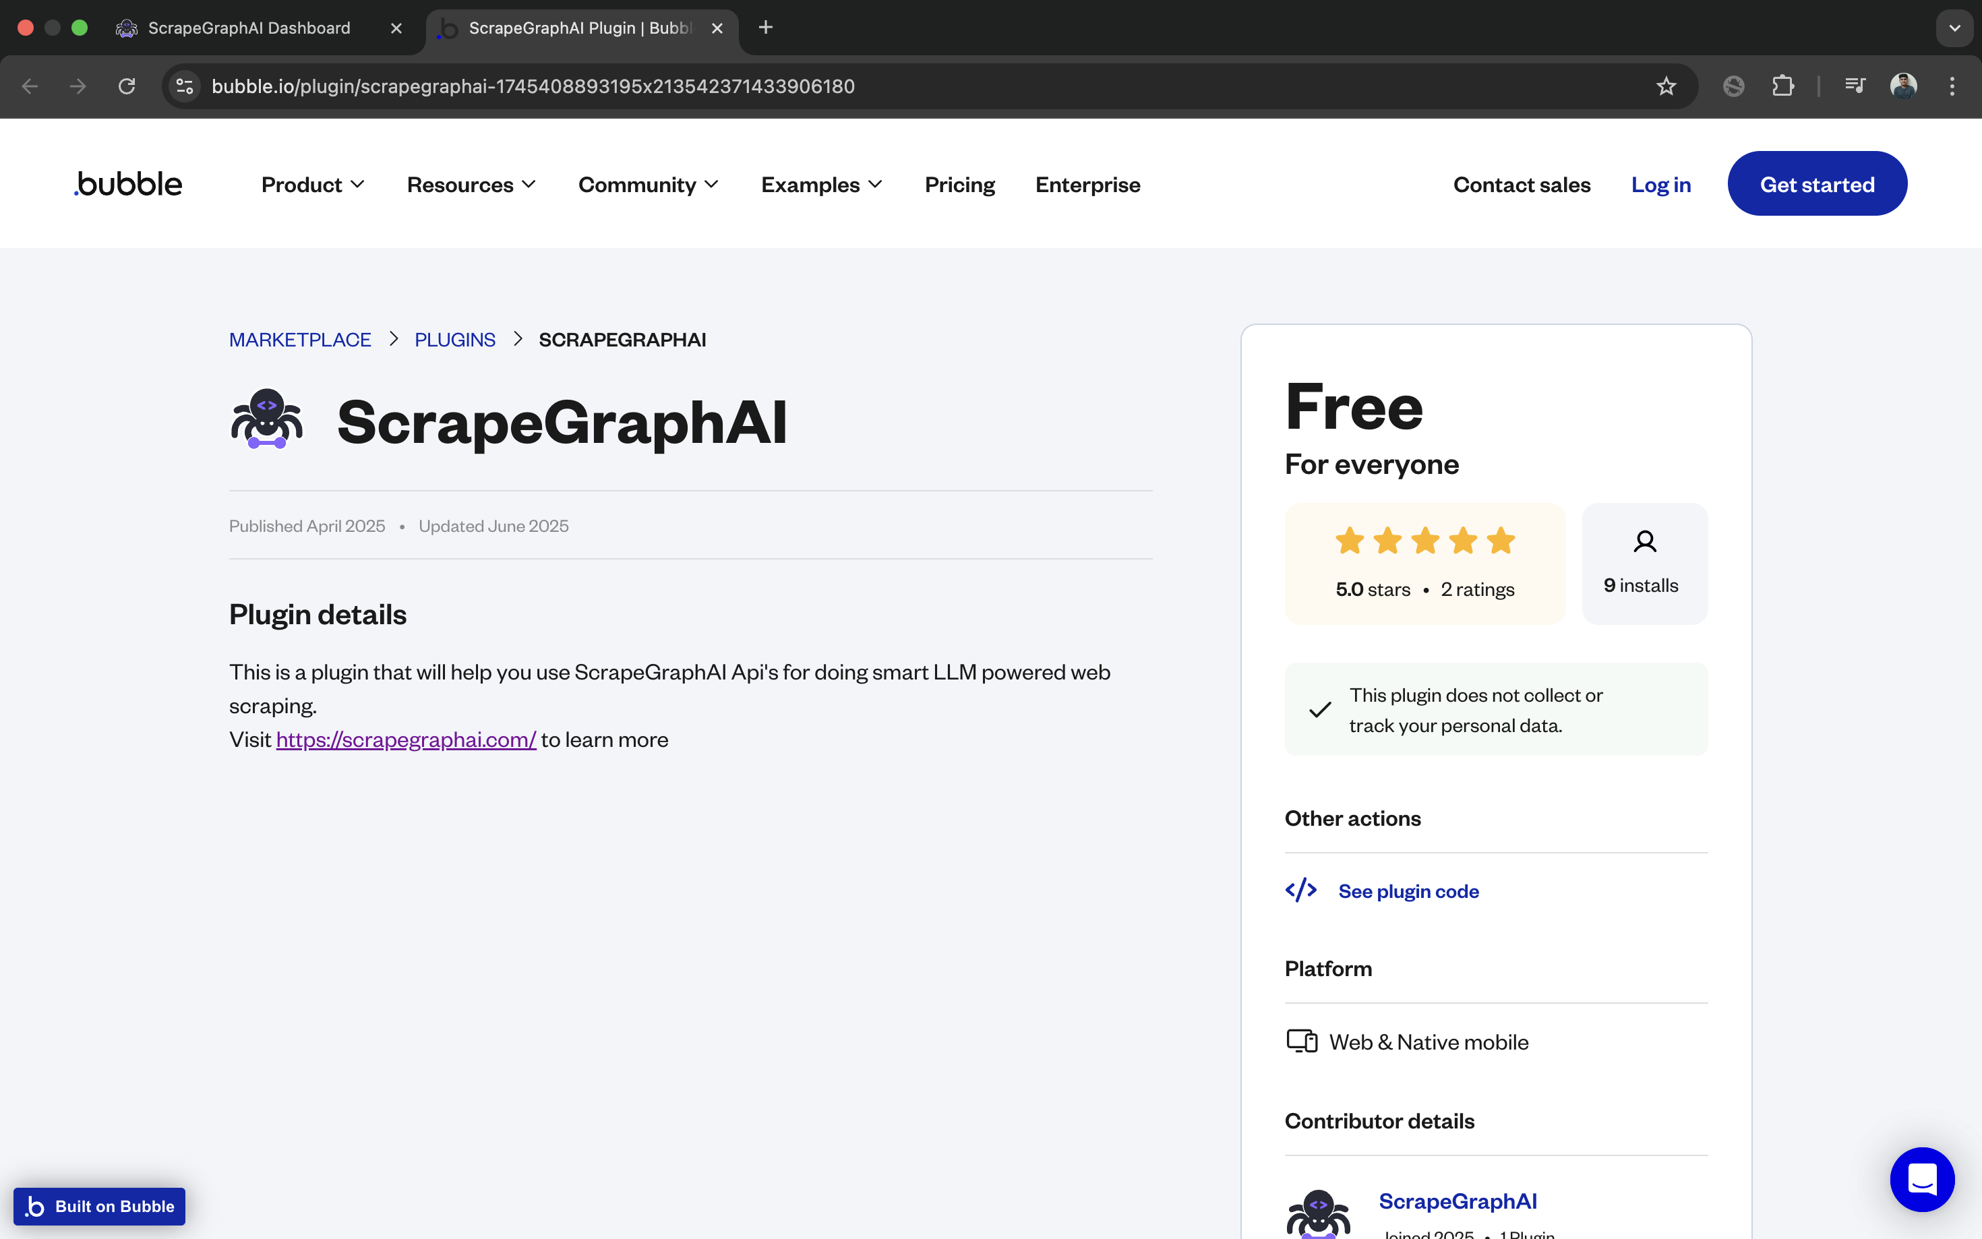
Task: Click the Log in link
Action: (1661, 185)
